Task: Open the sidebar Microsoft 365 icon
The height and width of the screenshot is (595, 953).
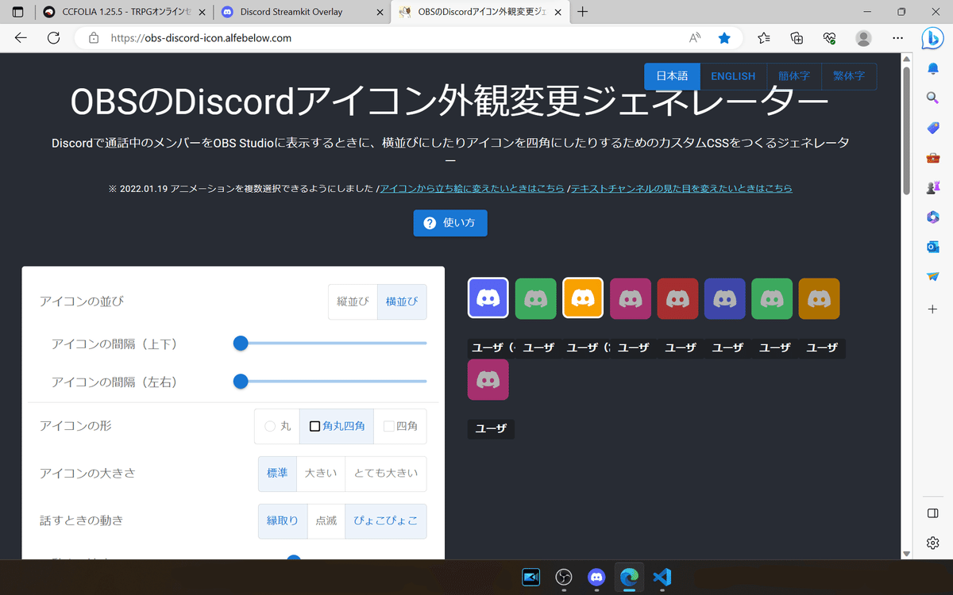Action: [x=933, y=217]
